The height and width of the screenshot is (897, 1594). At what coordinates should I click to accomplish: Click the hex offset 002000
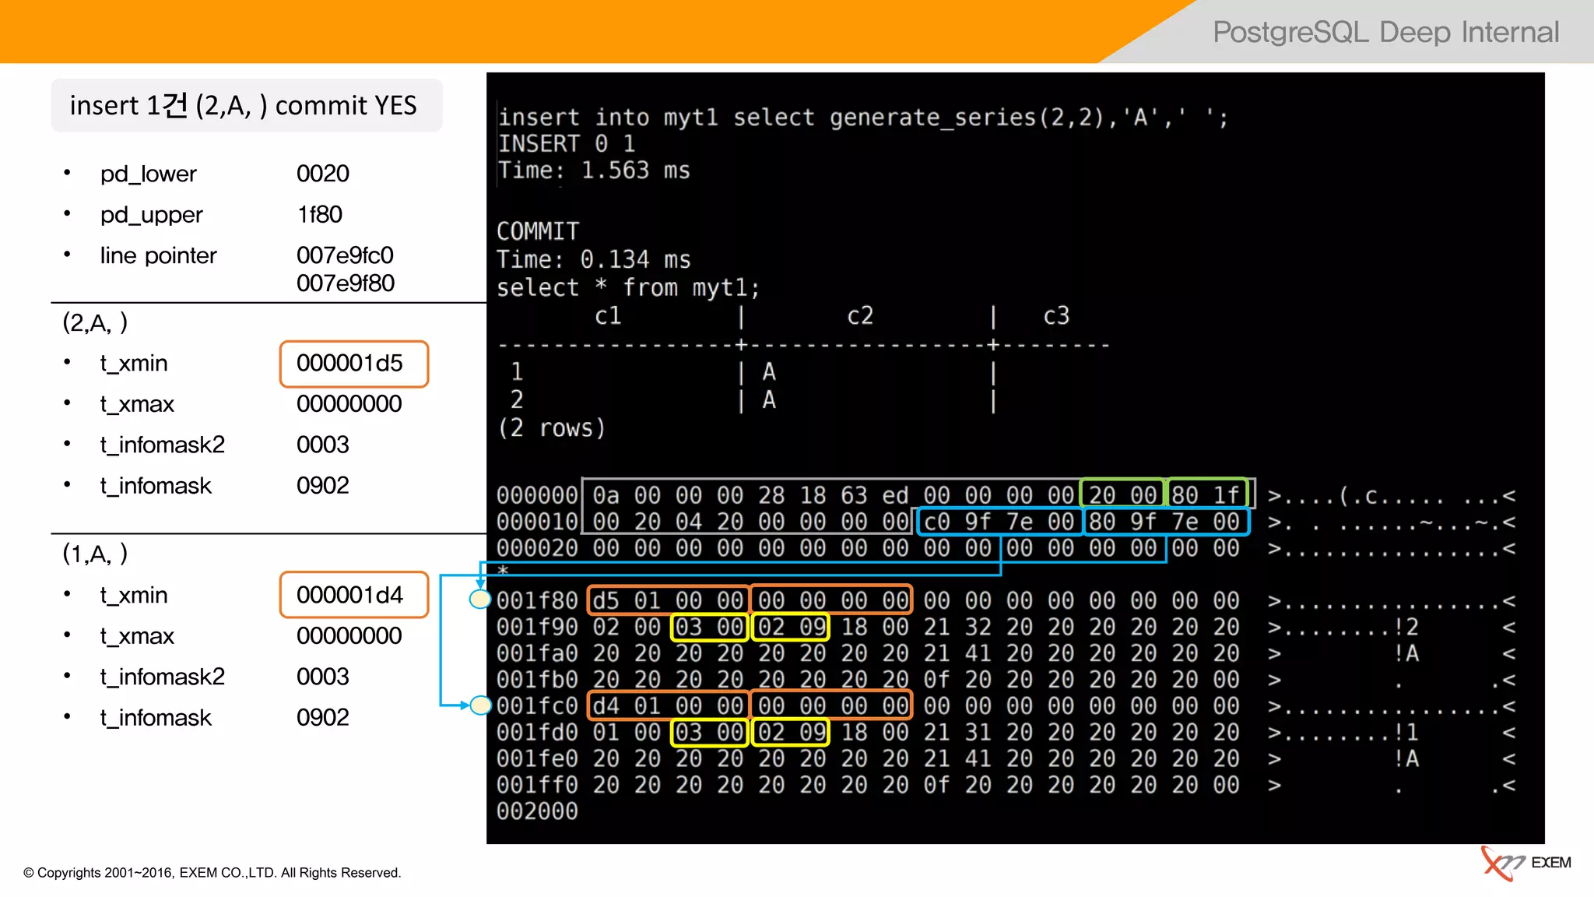click(537, 811)
